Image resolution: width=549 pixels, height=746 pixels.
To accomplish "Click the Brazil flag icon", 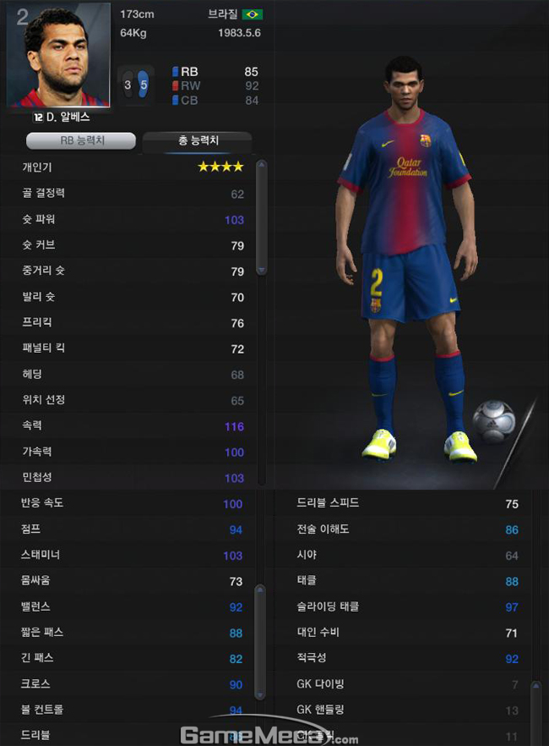I will click(252, 14).
